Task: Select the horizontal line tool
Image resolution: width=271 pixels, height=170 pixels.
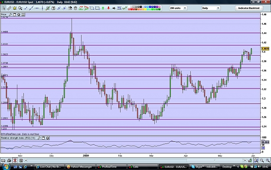Action: pyautogui.click(x=37, y=8)
